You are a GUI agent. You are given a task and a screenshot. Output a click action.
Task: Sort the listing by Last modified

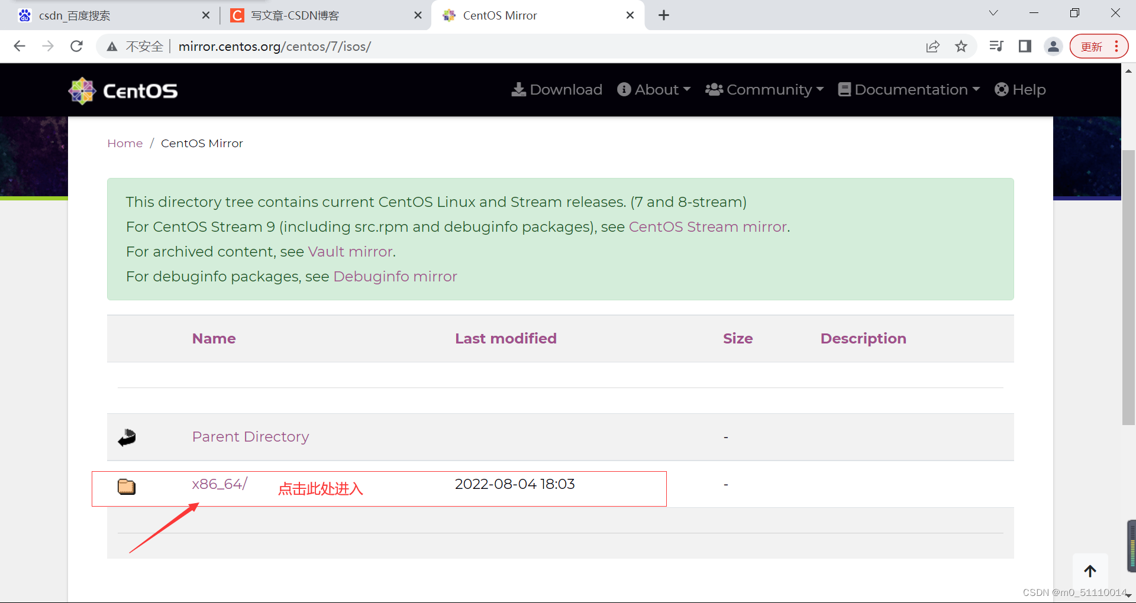[506, 339]
